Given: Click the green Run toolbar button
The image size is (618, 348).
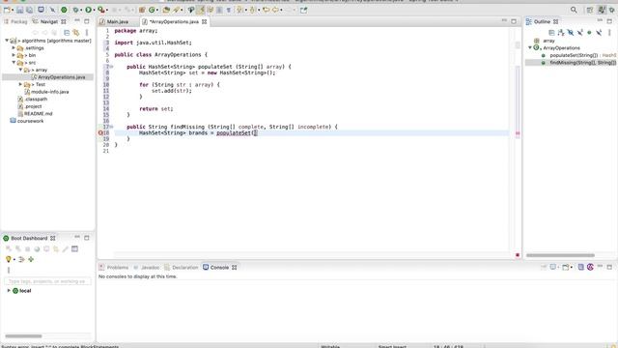Looking at the screenshot, I should (88, 10).
